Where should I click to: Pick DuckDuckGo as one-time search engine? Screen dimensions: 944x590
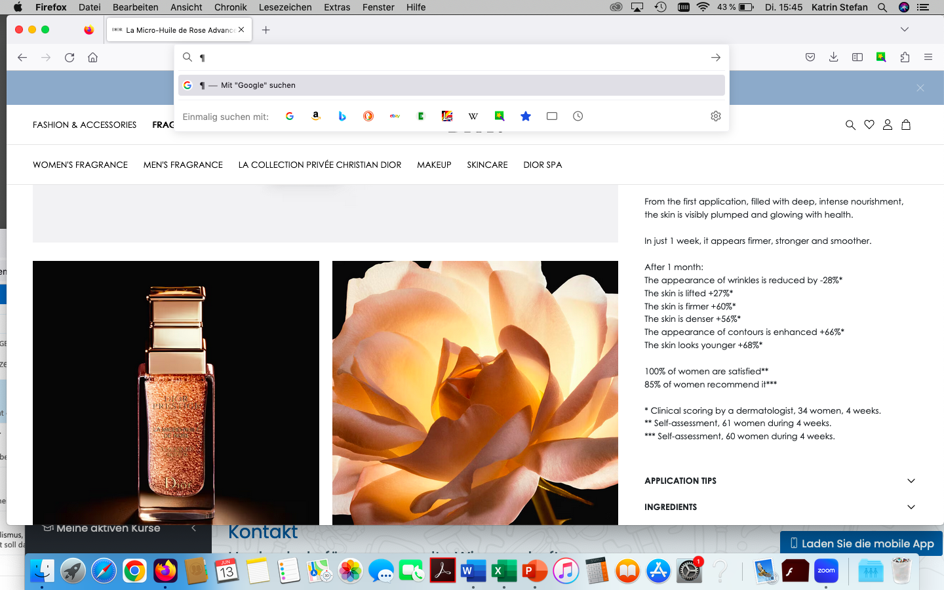point(368,116)
